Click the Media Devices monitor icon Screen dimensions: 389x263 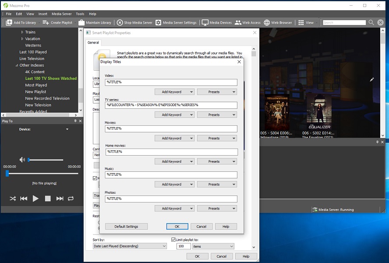[x=205, y=23]
